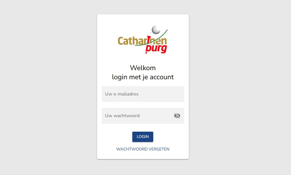The image size is (291, 175).
Task: Click password field between label and eye icon
Action: (x=157, y=116)
